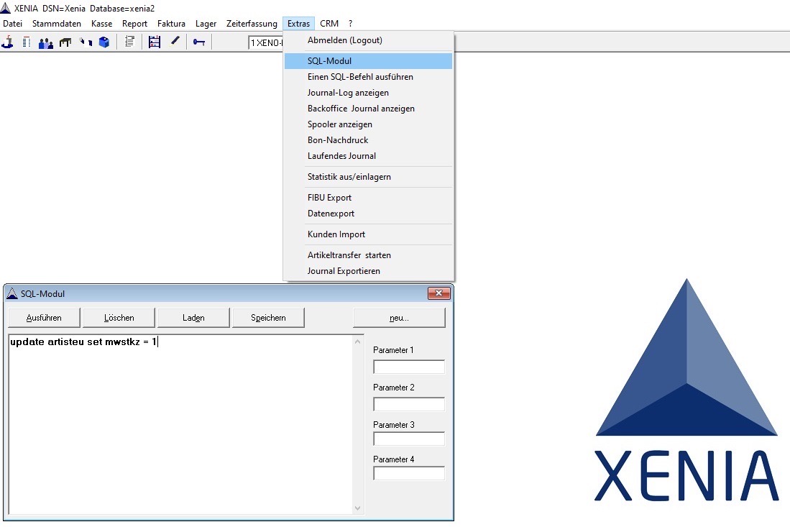Choose Einen SQL-Befehl ausführen
Image resolution: width=790 pixels, height=527 pixels.
point(368,77)
